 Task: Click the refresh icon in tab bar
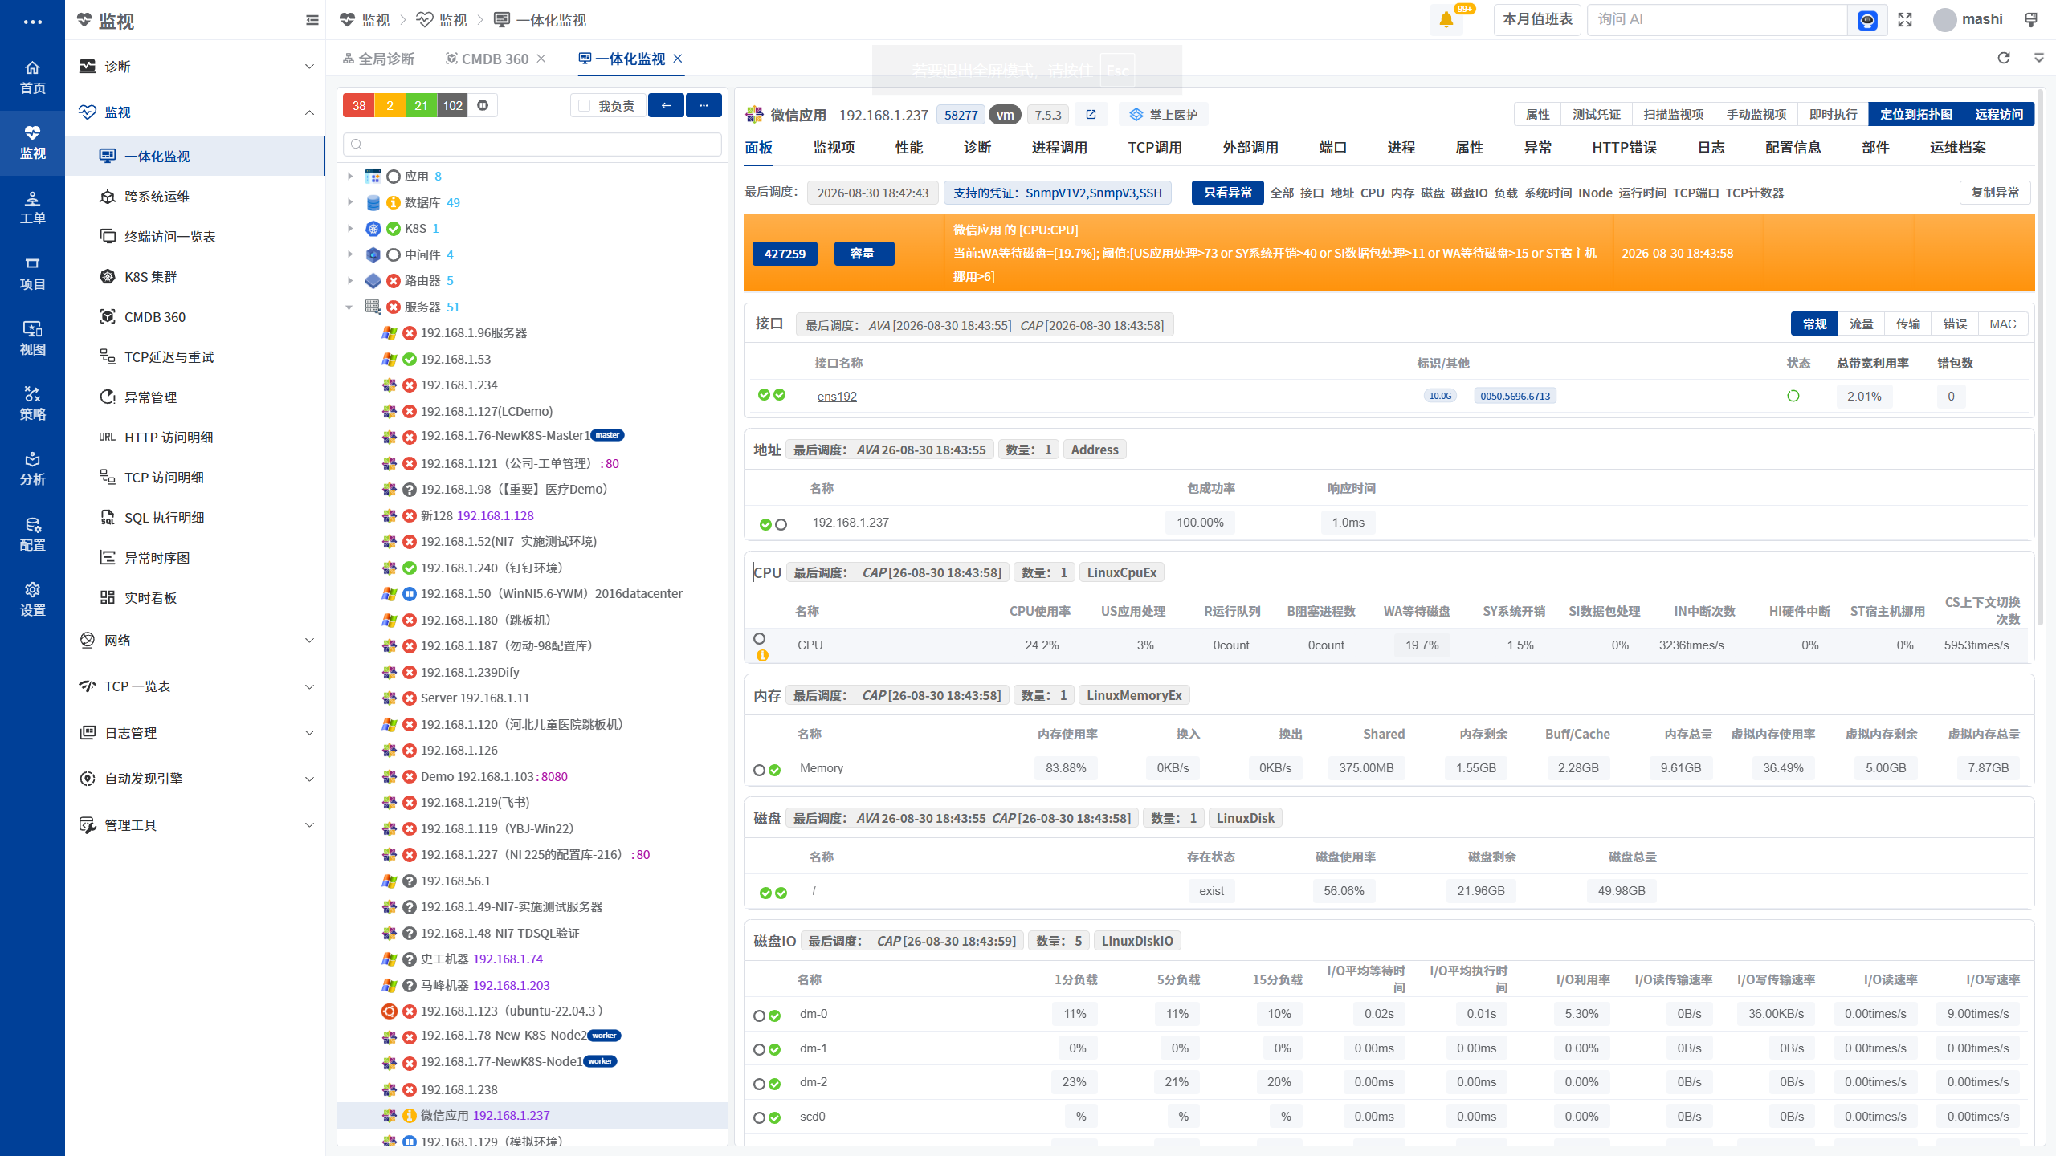click(x=2004, y=58)
